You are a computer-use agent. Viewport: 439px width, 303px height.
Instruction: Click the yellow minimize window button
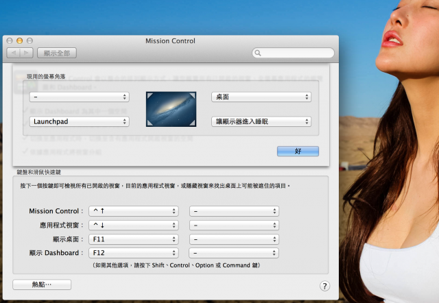[x=20, y=41]
